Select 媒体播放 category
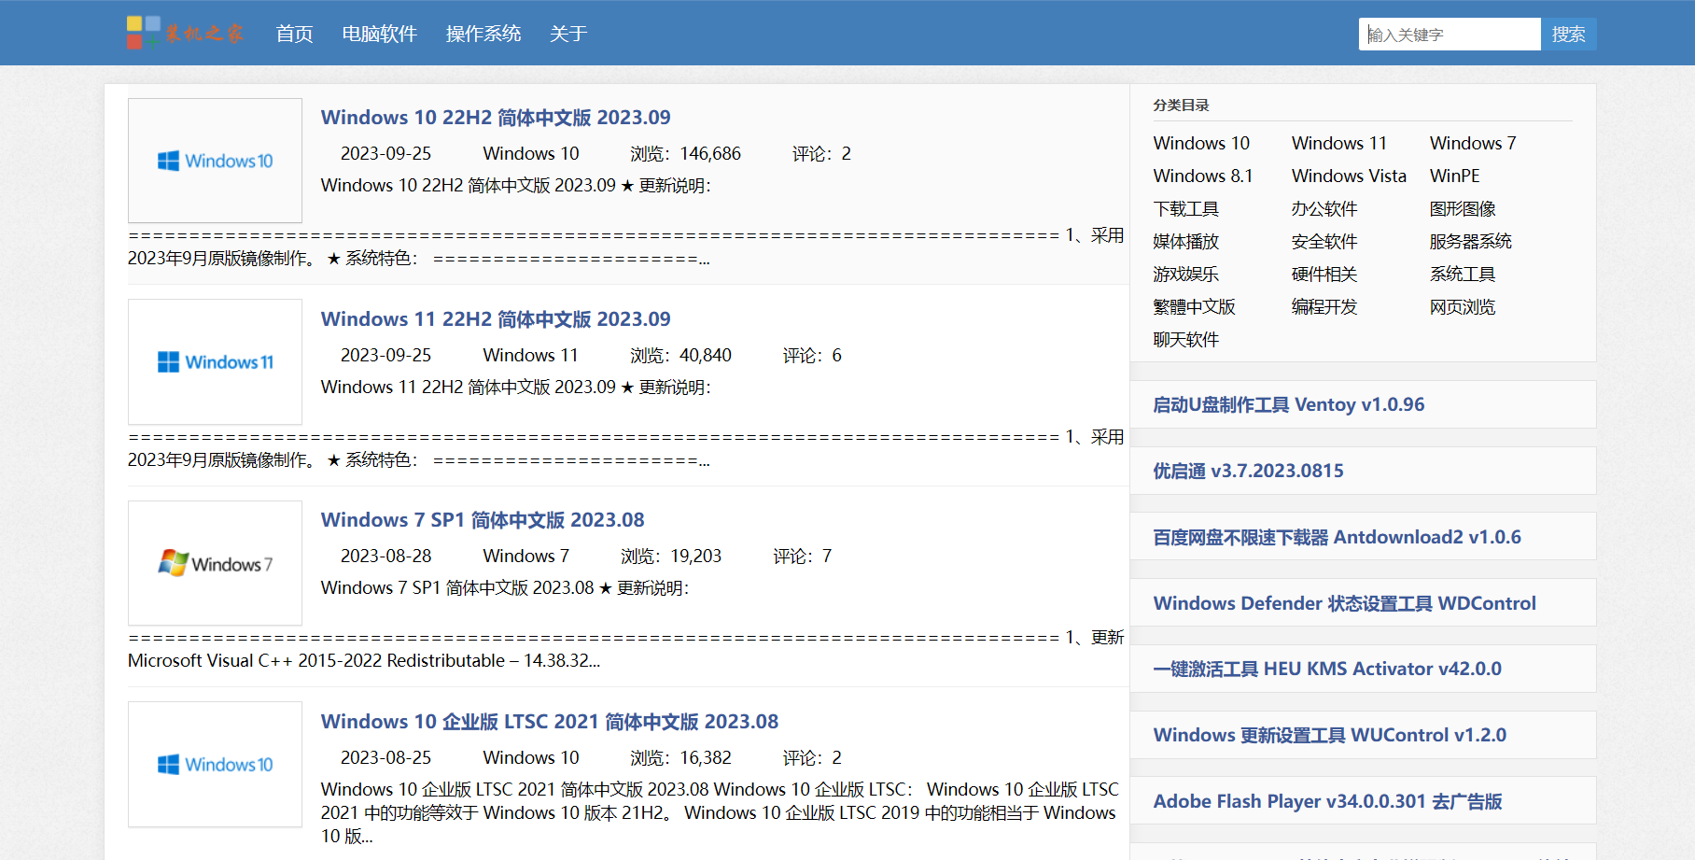This screenshot has width=1695, height=860. [1185, 241]
